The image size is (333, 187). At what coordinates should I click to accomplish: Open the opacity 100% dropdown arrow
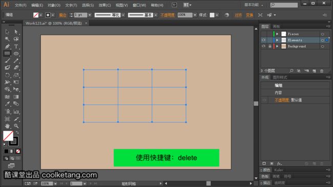tap(195, 15)
